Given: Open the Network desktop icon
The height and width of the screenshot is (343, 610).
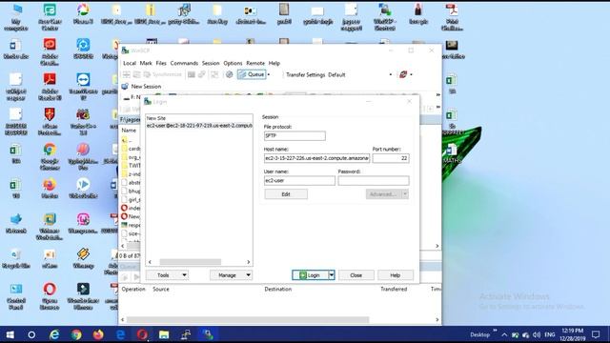Looking at the screenshot, I should click(x=16, y=223).
